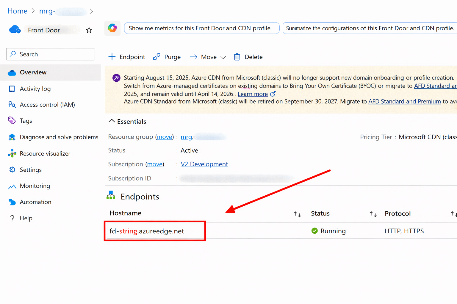Favorite this profile with the star icon
This screenshot has width=457, height=304.
[89, 30]
